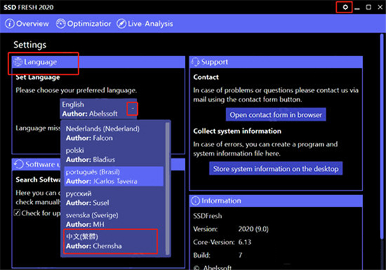Click the Overview info icon

pos(10,24)
